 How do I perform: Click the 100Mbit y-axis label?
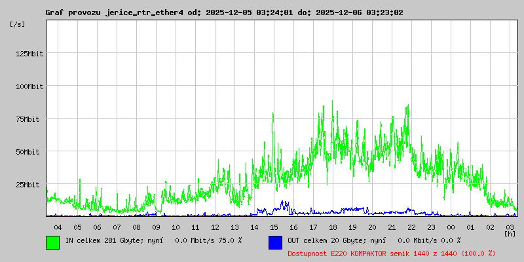pos(28,86)
